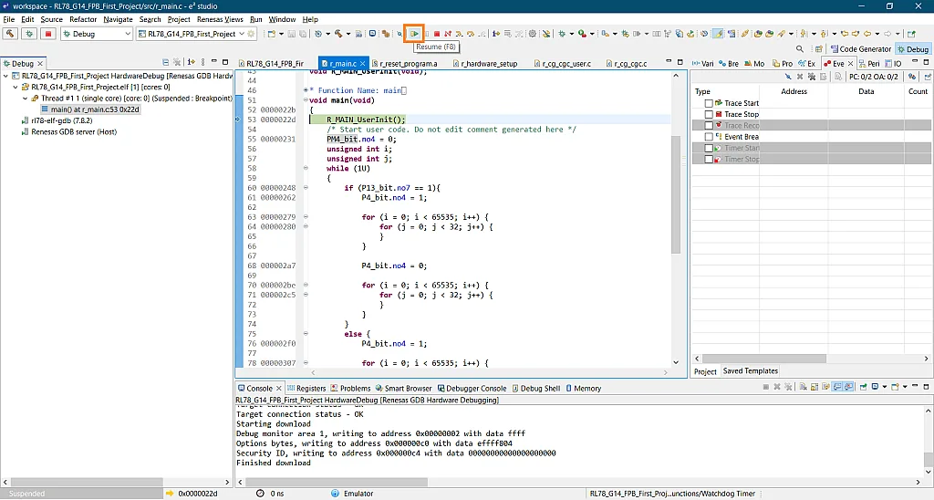
Task: Switch to the r_hardware_setup editor tab
Action: 488,64
